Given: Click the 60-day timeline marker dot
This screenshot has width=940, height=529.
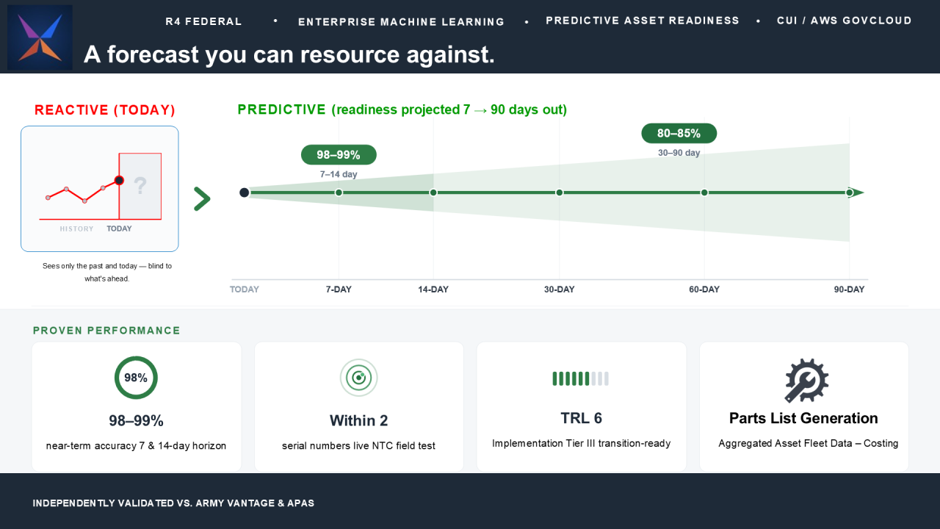Looking at the screenshot, I should click(704, 192).
